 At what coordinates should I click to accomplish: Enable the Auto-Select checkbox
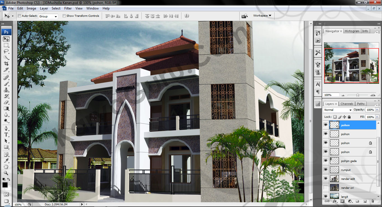(x=20, y=16)
